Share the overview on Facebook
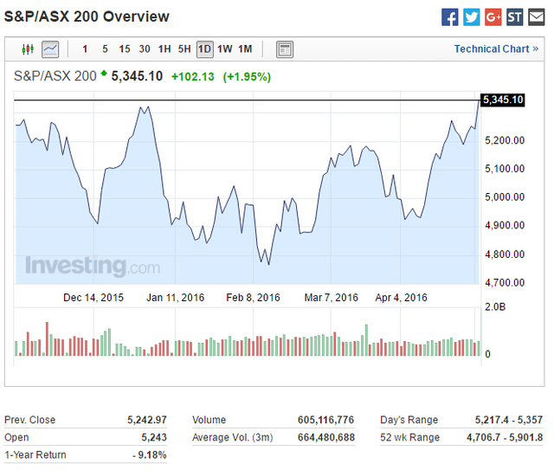Screen dimensions: 554x470 click(x=449, y=17)
